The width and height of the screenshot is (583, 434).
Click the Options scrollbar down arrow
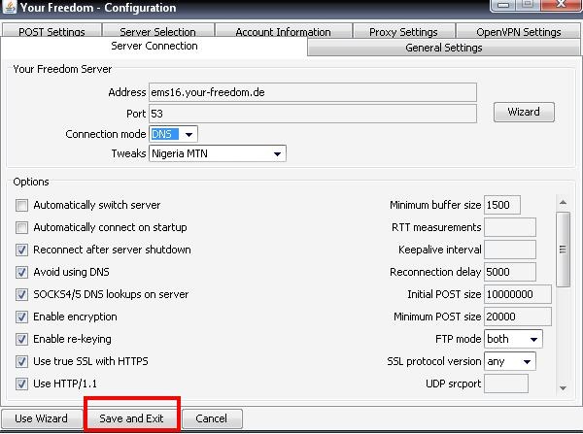click(x=563, y=388)
